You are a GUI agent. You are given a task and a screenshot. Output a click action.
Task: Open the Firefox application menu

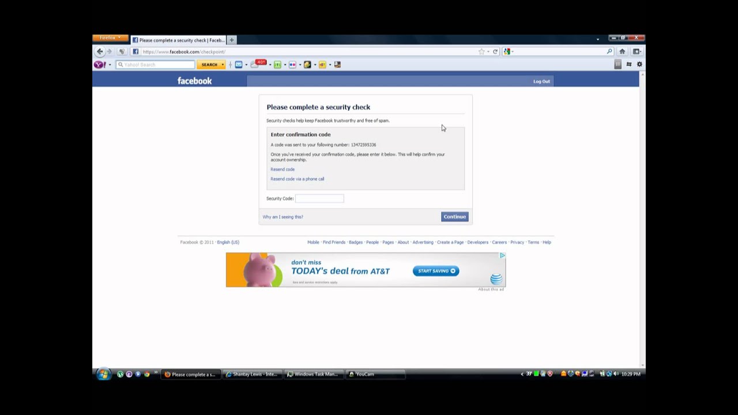coord(110,38)
